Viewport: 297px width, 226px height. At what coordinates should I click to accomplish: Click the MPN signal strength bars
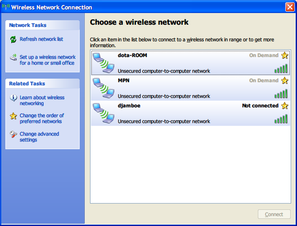tap(281, 93)
